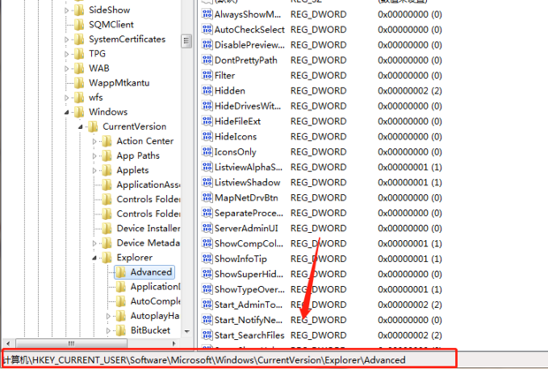This screenshot has width=548, height=369.
Task: Click data 0x00000001 (1) of ListviewShadow row
Action: click(409, 182)
